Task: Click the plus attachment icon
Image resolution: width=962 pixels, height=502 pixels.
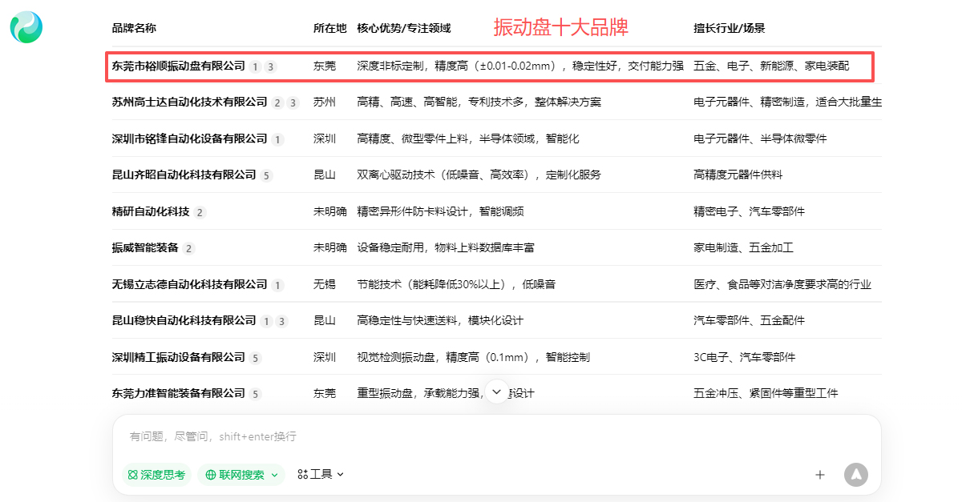Action: (x=819, y=475)
